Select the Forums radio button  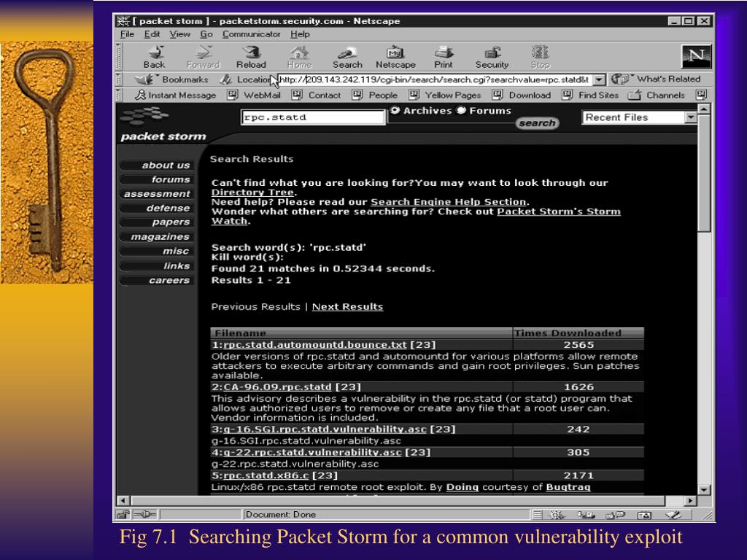(x=461, y=111)
